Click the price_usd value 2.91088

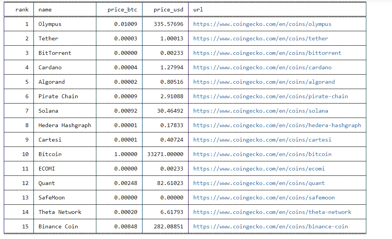coord(171,96)
